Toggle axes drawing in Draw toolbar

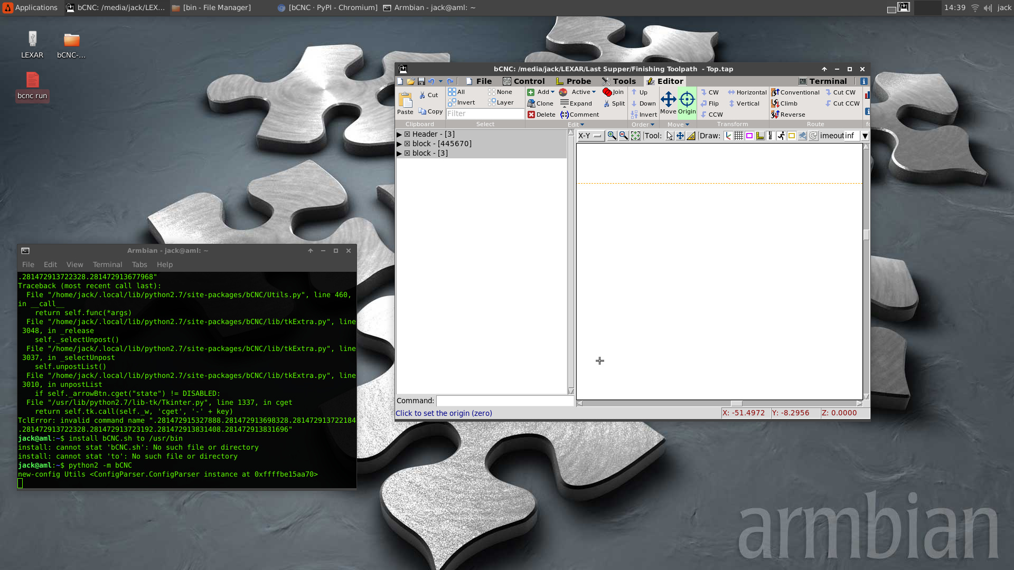(728, 136)
